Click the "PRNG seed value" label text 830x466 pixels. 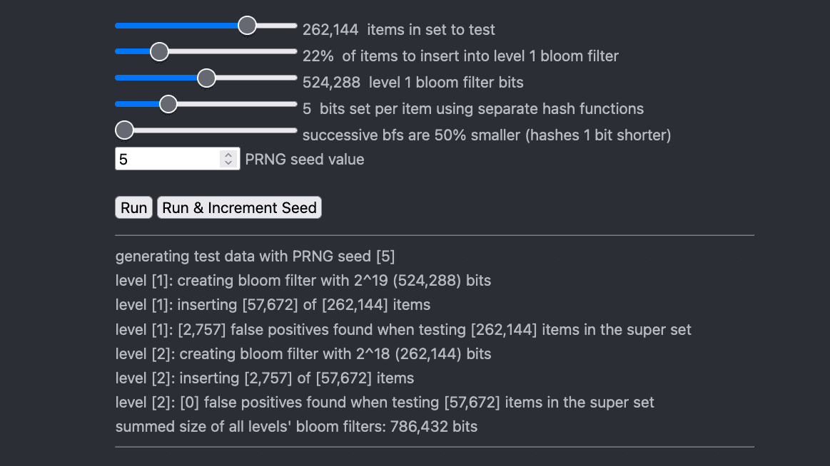tap(305, 160)
